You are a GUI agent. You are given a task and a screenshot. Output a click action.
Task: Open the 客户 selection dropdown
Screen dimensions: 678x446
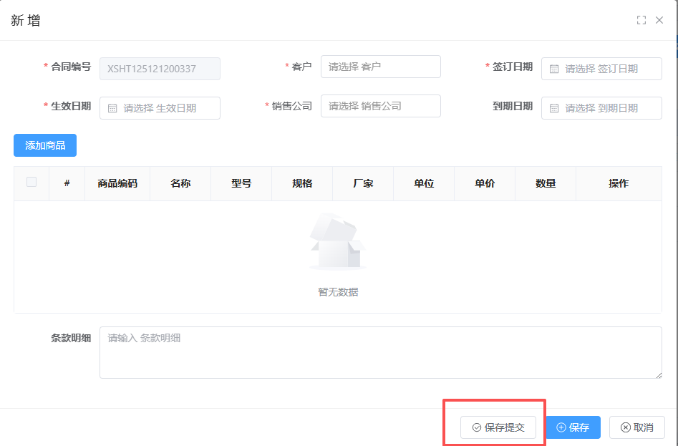tap(380, 67)
